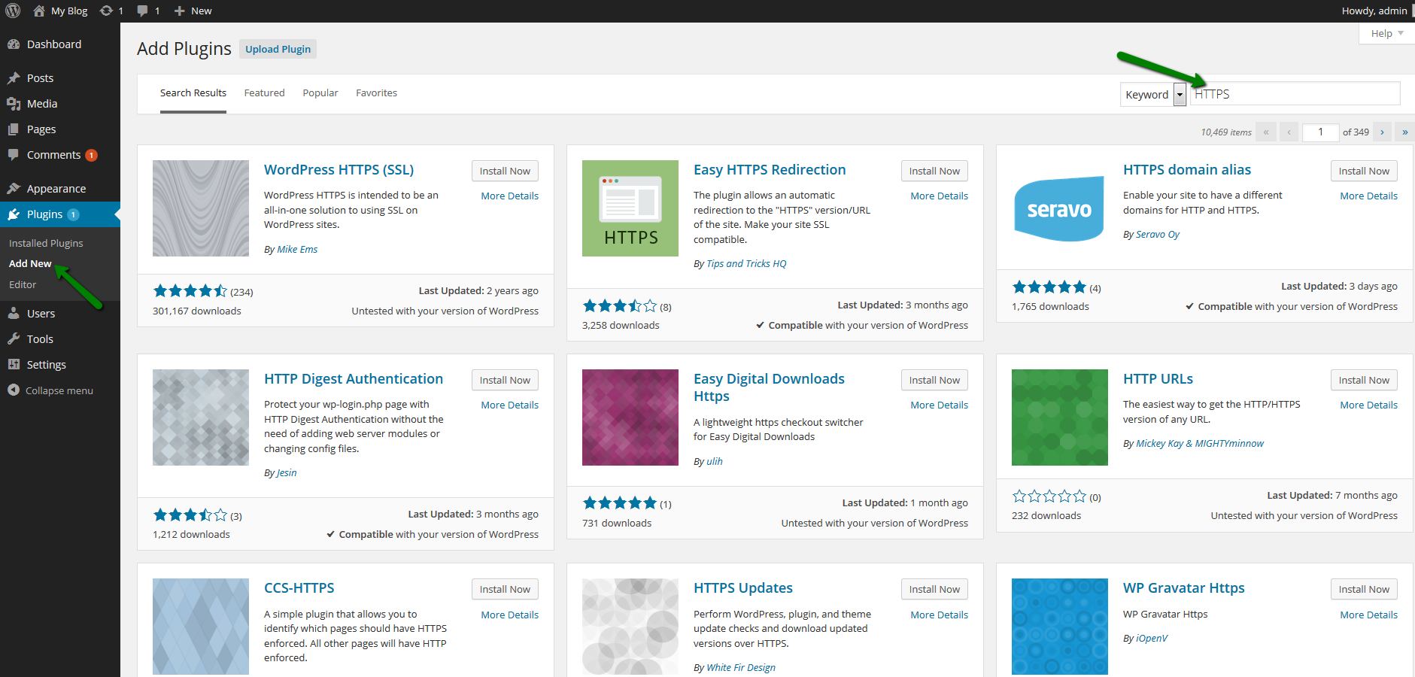Open author link Mike Ems
Image resolution: width=1415 pixels, height=677 pixels.
coord(297,250)
